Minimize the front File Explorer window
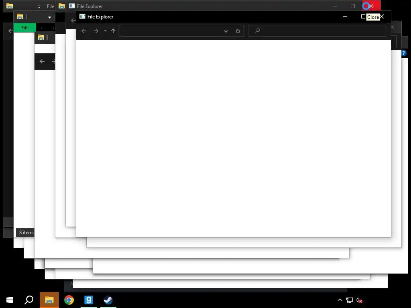Image resolution: width=411 pixels, height=308 pixels. click(x=345, y=17)
